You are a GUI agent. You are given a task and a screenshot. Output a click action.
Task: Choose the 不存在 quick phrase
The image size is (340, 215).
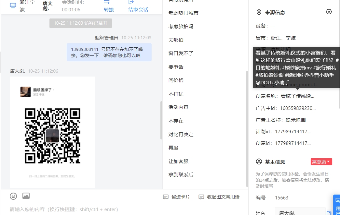pyautogui.click(x=176, y=121)
